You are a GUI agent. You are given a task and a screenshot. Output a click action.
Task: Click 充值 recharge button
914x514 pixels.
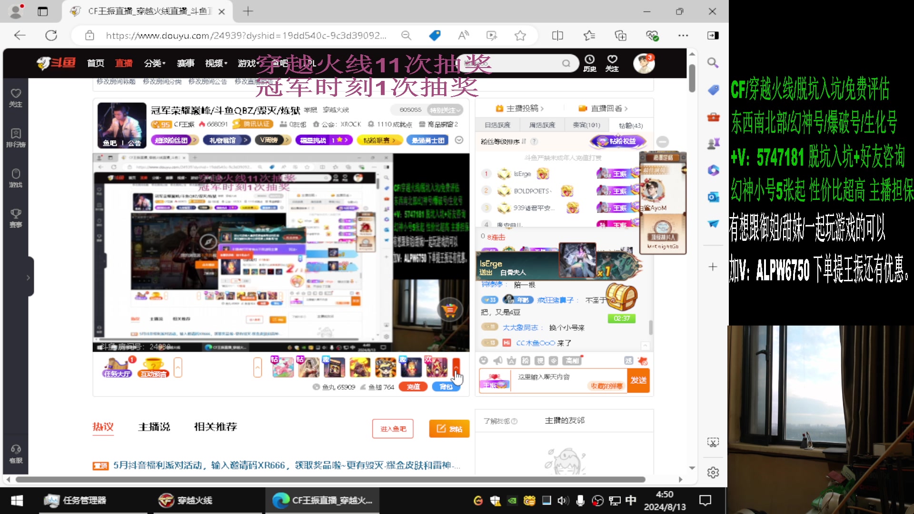(413, 387)
